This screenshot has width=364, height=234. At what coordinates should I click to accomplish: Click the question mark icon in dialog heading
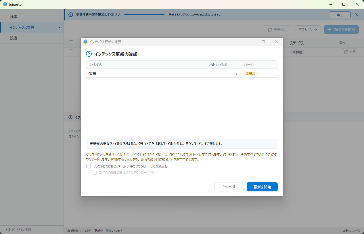point(89,54)
